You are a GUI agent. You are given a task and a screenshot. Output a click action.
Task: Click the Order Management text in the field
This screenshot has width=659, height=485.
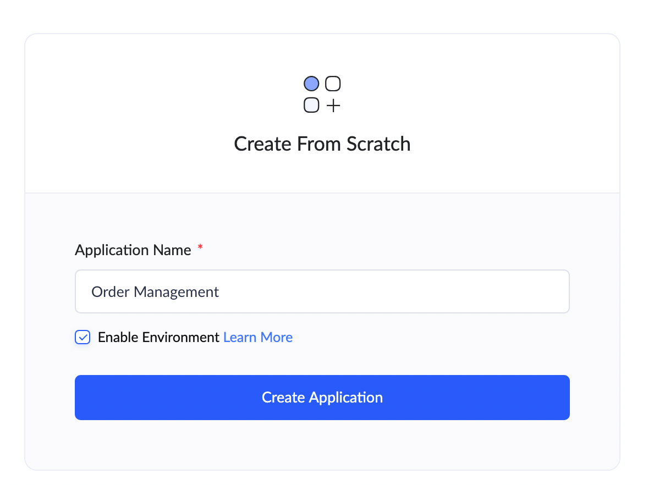(155, 291)
